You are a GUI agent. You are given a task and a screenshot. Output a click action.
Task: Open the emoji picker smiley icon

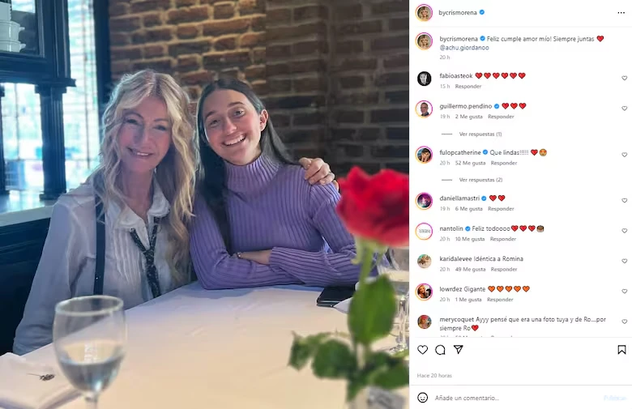[422, 398]
